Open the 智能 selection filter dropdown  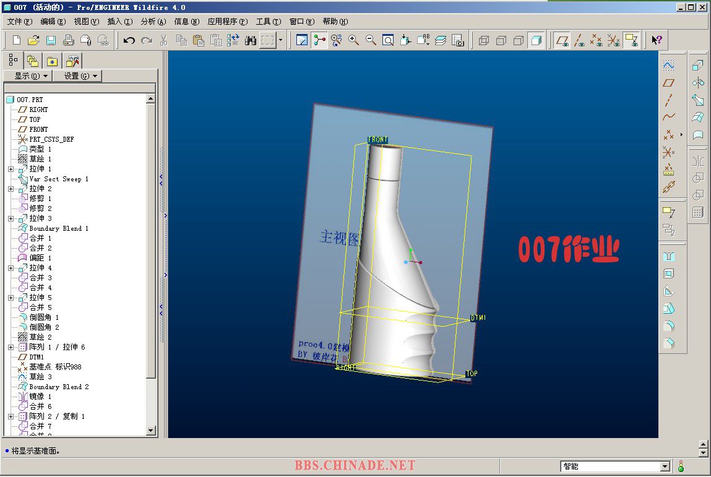pos(665,466)
